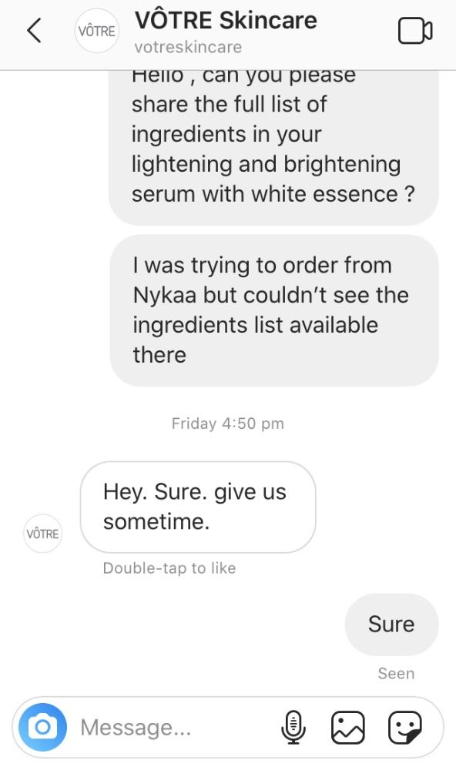The image size is (456, 770).
Task: Tap the back arrow icon
Action: (33, 31)
